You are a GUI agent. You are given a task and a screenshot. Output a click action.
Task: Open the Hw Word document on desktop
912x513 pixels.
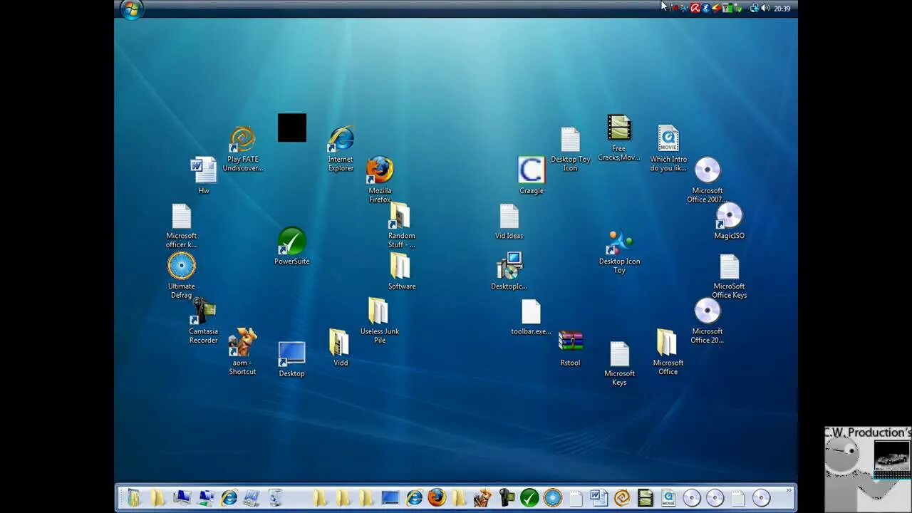204,176
